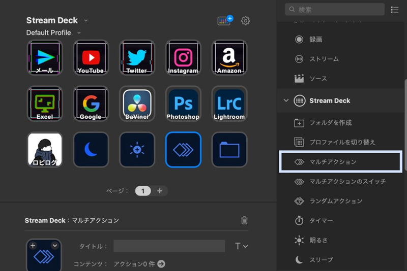Collapse the Stream Deck action category
This screenshot has width=407, height=271.
286,100
